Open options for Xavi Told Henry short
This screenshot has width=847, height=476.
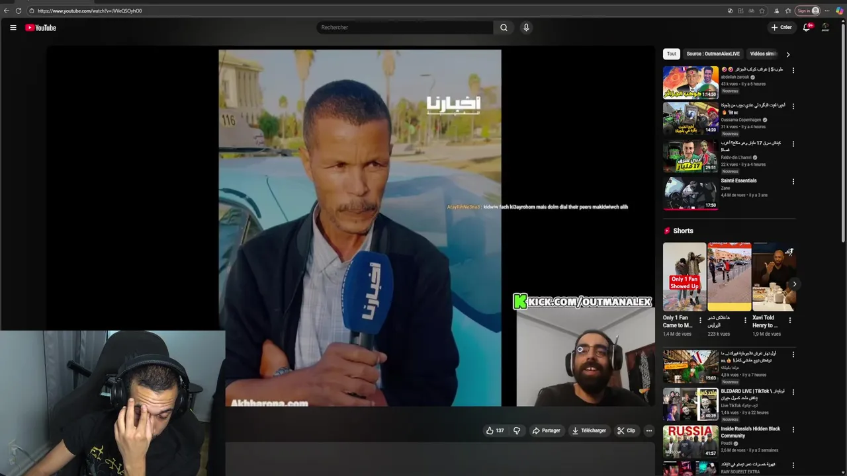(x=789, y=321)
